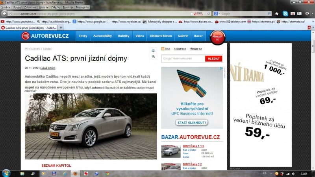Screen dimensions: 315x177
Task: Bookmark this page with the star icon
Action: coord(191,14)
